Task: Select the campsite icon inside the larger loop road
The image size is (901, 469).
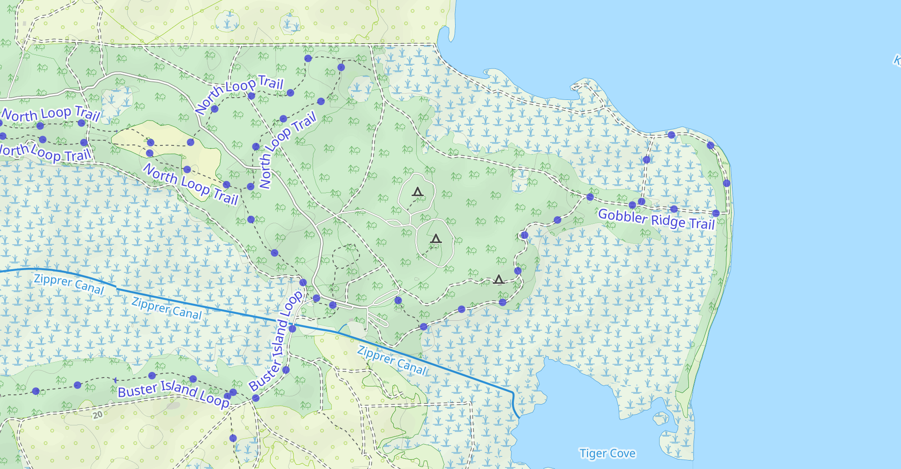Action: point(436,239)
